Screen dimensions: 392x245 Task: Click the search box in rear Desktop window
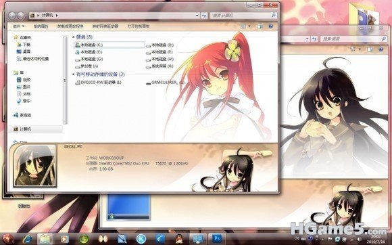[353, 39]
